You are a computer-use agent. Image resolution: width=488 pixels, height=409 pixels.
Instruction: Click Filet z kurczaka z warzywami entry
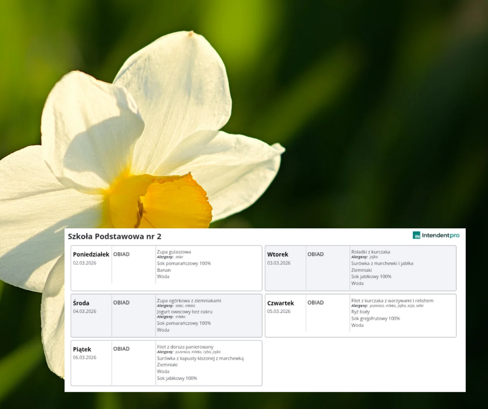pos(392,301)
